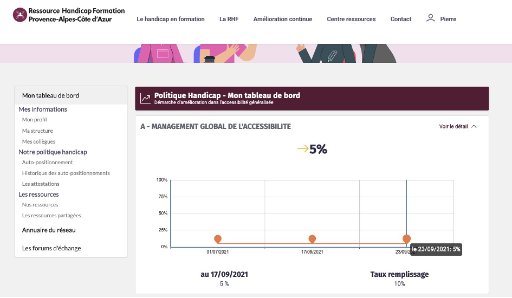512x298 pixels.
Task: Open the Contact page
Action: (x=401, y=19)
